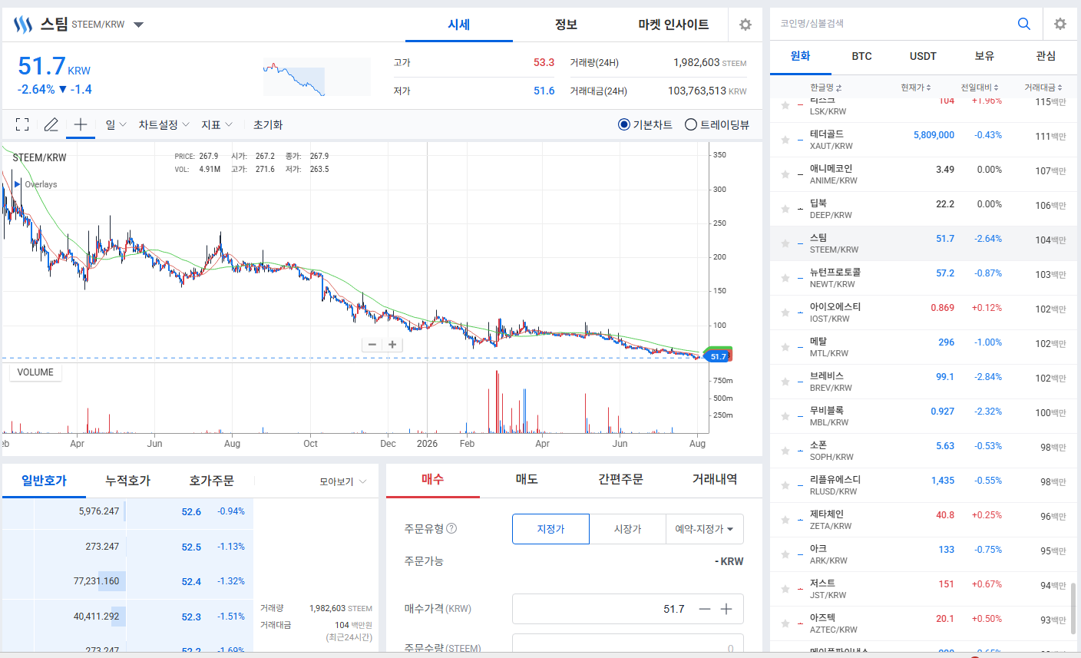Choose the 시장가 market order type

(627, 529)
